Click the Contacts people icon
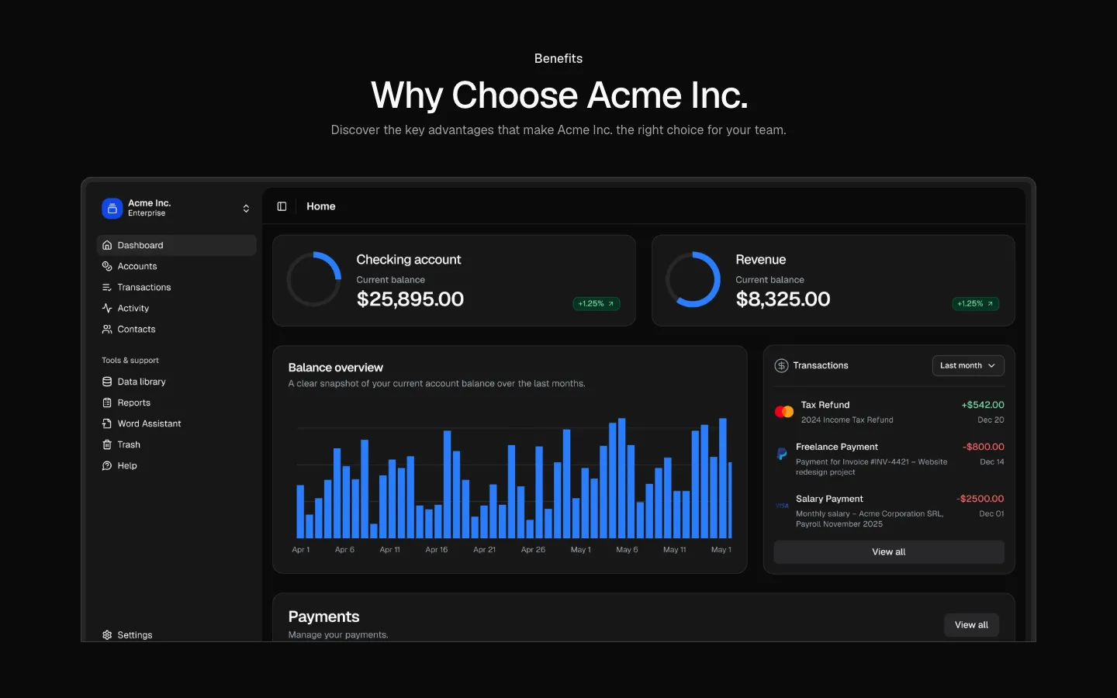The image size is (1117, 698). coord(107,329)
